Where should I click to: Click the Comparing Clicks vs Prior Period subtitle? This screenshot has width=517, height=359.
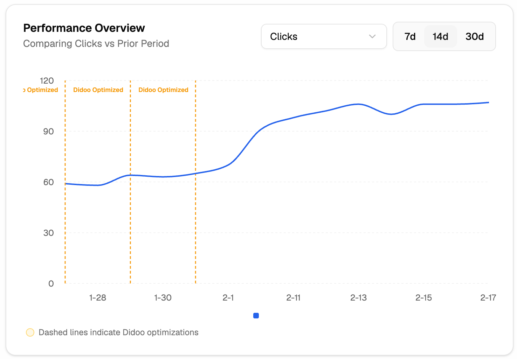tap(96, 43)
